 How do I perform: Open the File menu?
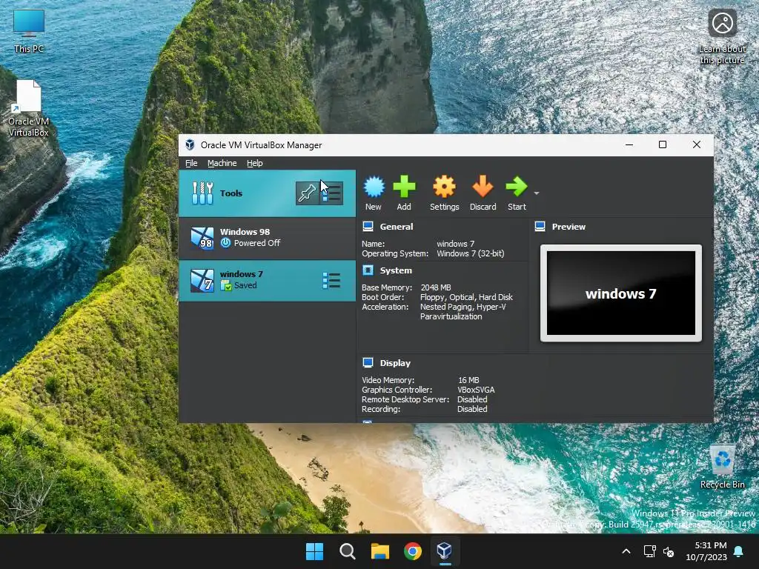[191, 163]
